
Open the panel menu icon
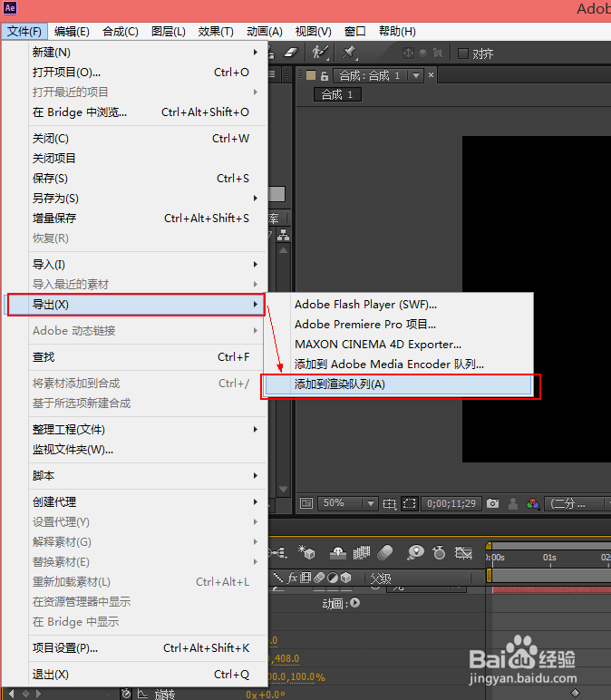pyautogui.click(x=271, y=74)
